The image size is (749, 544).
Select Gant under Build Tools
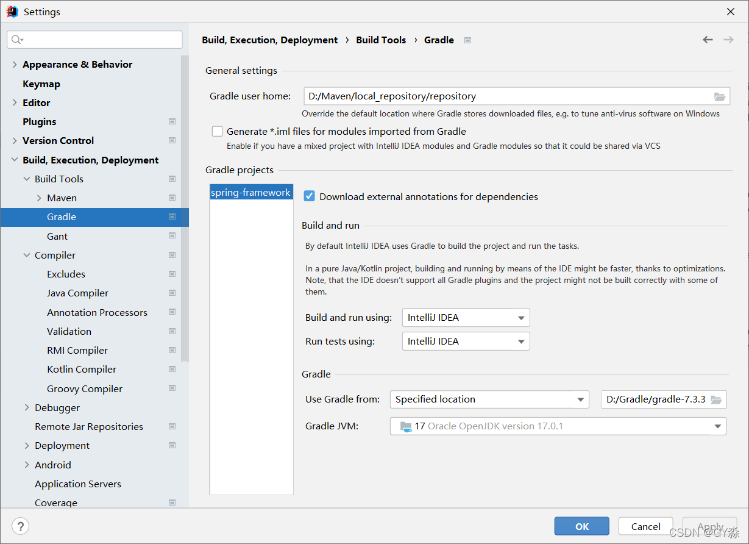(x=57, y=237)
